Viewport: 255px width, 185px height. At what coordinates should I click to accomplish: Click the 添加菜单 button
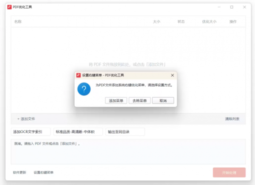(116, 100)
